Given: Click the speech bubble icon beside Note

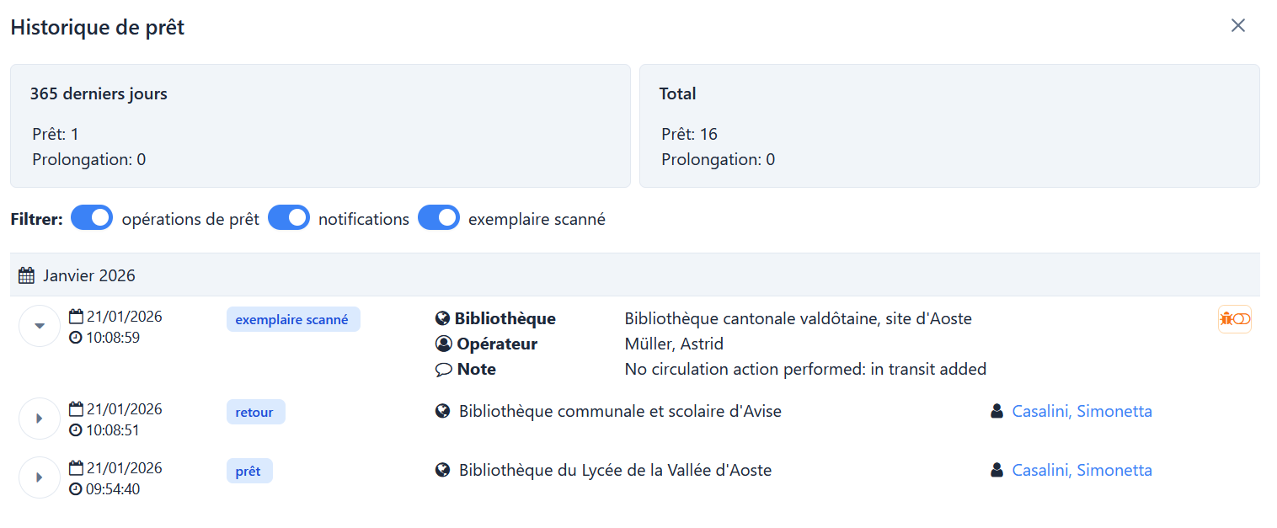Looking at the screenshot, I should pyautogui.click(x=443, y=370).
